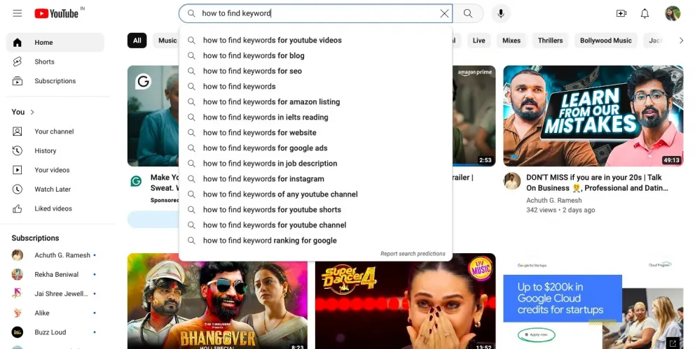Start voice search with microphone
The image size is (695, 349).
coord(501,13)
